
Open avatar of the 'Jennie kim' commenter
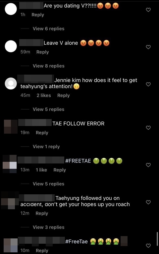[x=11, y=84]
